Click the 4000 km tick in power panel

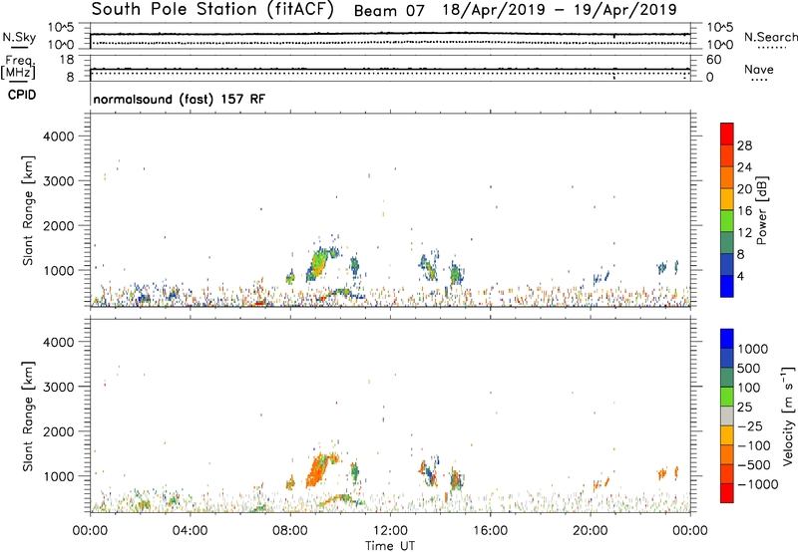(x=59, y=137)
